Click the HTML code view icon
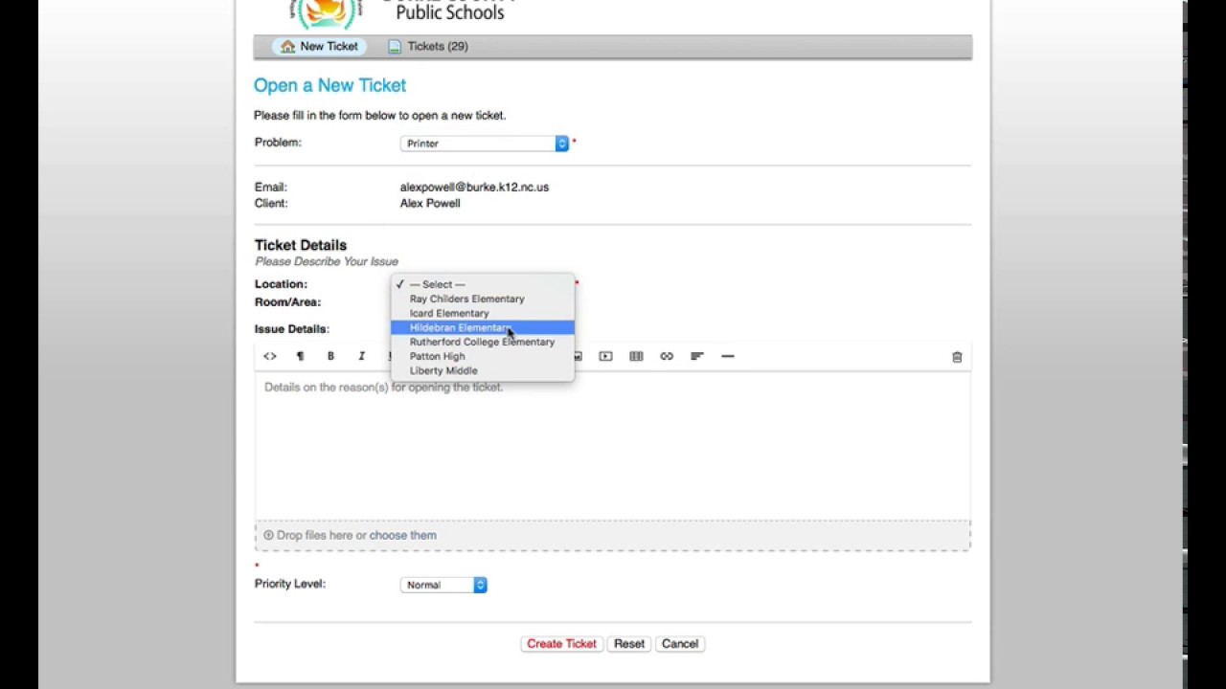Viewport: 1226px width, 689px height. 270,356
